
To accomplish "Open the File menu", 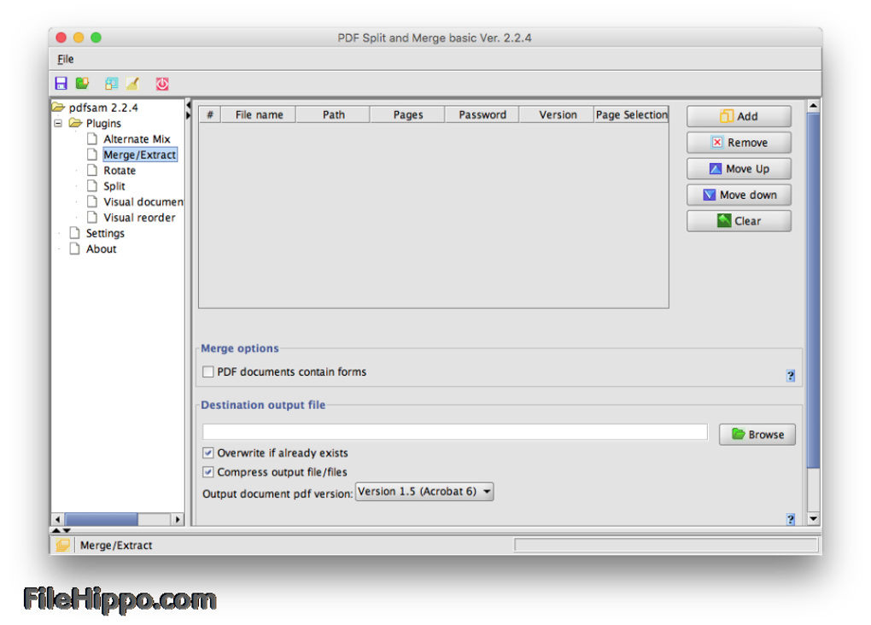I will [x=66, y=59].
